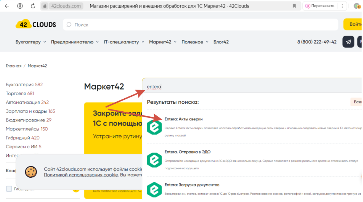
Task: Expand the Бухгалтеру menu
Action: (x=30, y=42)
